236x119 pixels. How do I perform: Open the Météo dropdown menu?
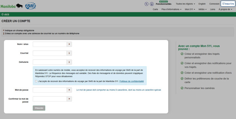202,9
